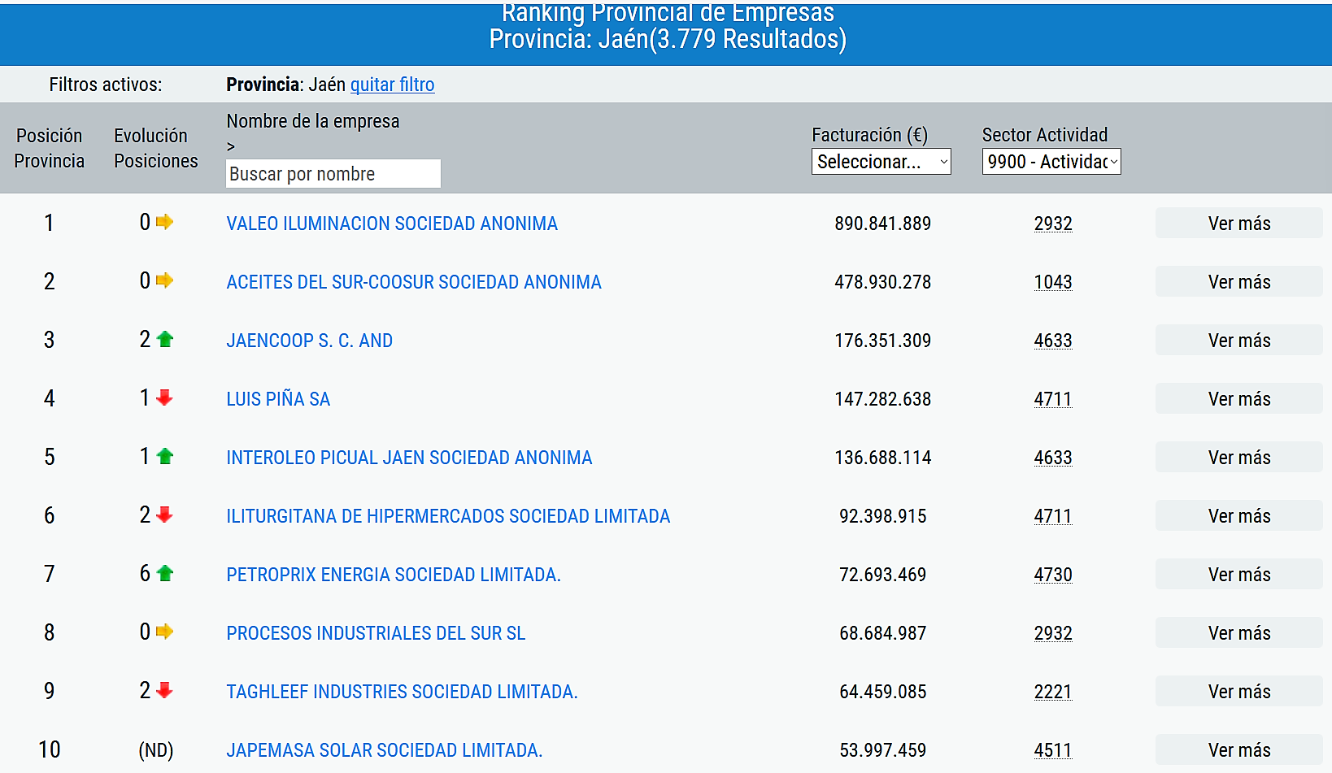1332x773 pixels.
Task: Click green up arrow in PETROPRIX row
Action: [165, 573]
